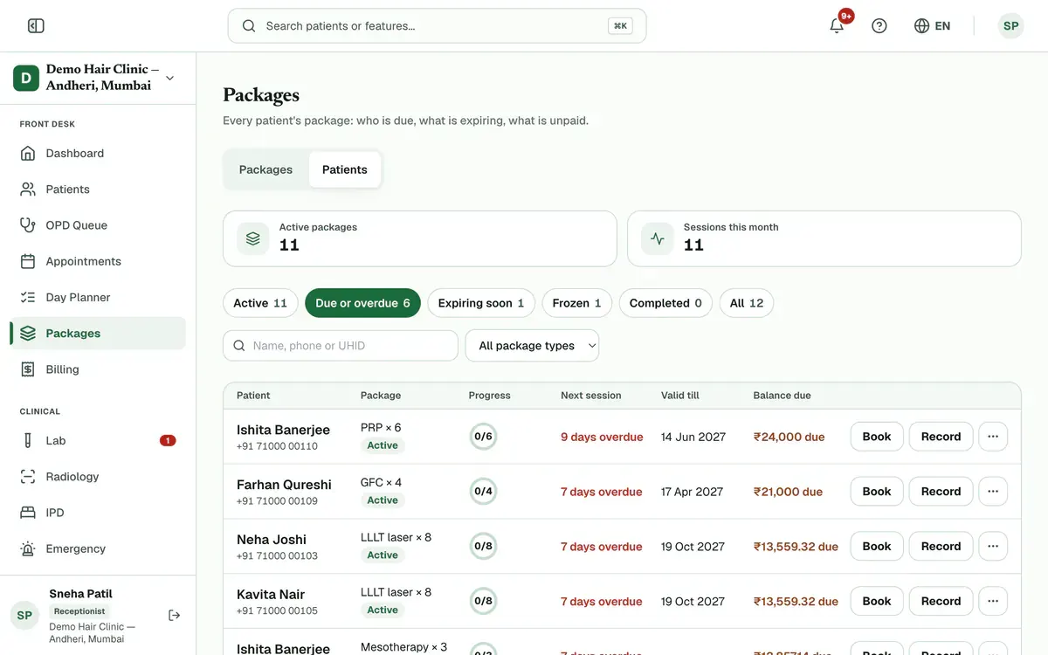Viewport: 1048px width, 655px height.
Task: Click the Active packages layers card icon
Action: coord(253,238)
